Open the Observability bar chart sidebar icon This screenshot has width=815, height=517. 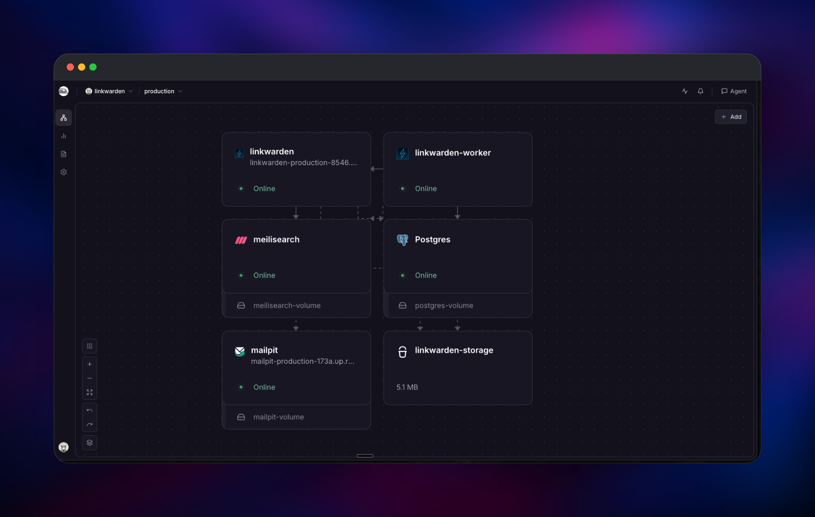click(64, 136)
